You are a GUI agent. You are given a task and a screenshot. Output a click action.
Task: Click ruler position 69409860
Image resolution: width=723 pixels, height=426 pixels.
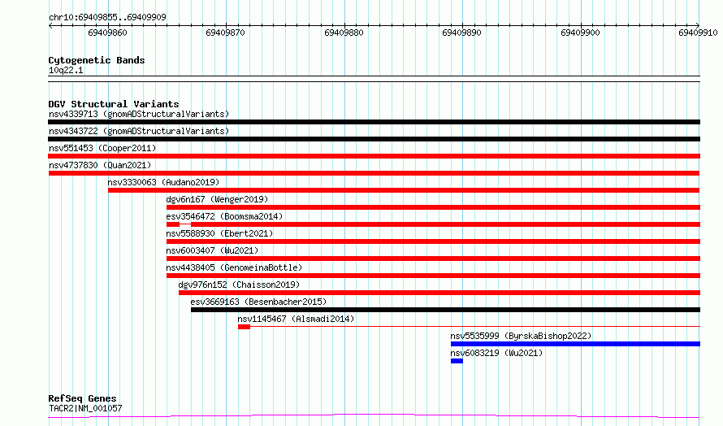pos(107,33)
